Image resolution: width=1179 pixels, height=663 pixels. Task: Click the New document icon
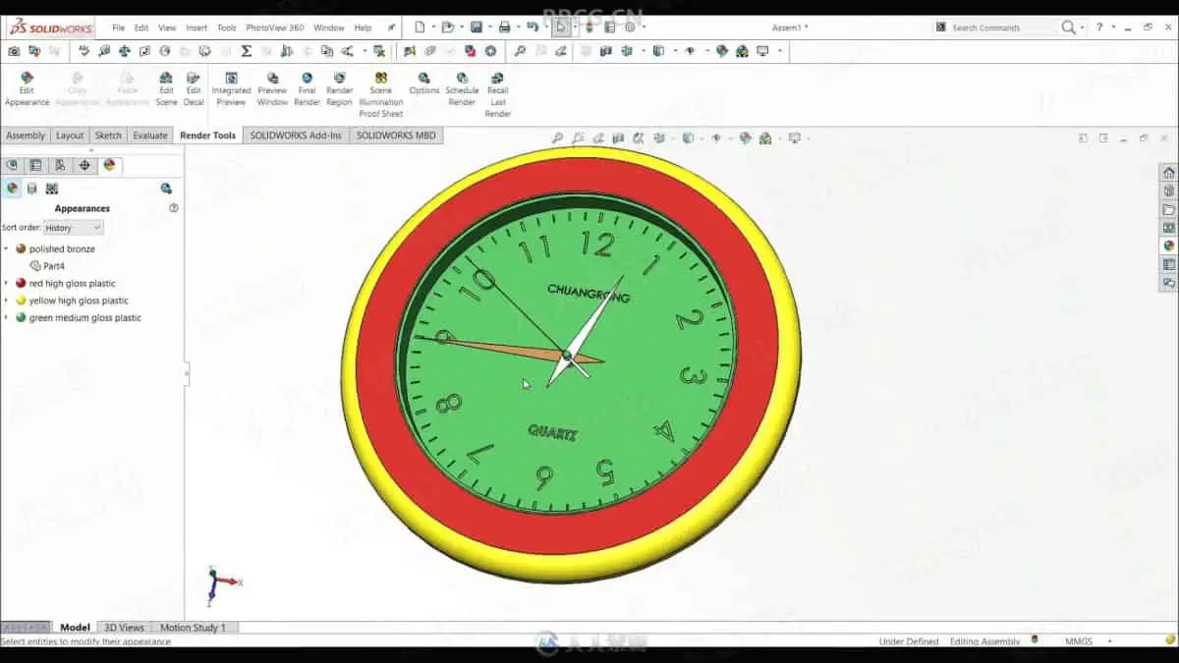420,28
